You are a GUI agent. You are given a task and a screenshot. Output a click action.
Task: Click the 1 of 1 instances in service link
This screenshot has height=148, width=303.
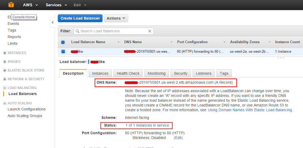point(147,125)
